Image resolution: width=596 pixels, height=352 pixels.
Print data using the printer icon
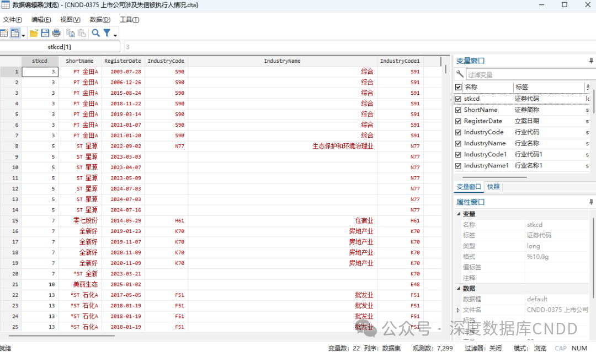tap(56, 33)
